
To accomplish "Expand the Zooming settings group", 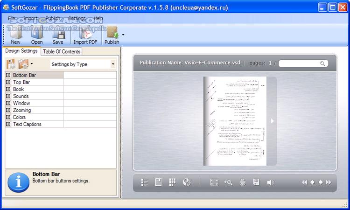I will pos(8,110).
